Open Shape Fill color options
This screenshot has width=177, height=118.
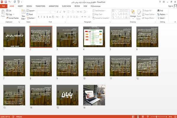click(x=147, y=11)
